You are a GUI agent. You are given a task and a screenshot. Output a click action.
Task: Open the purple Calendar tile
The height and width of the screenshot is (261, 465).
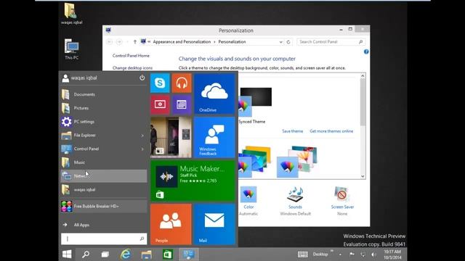(x=182, y=104)
